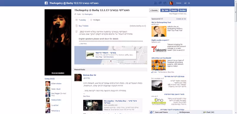Click the Sponsored info icon
This screenshot has width=237, height=114.
point(162,19)
